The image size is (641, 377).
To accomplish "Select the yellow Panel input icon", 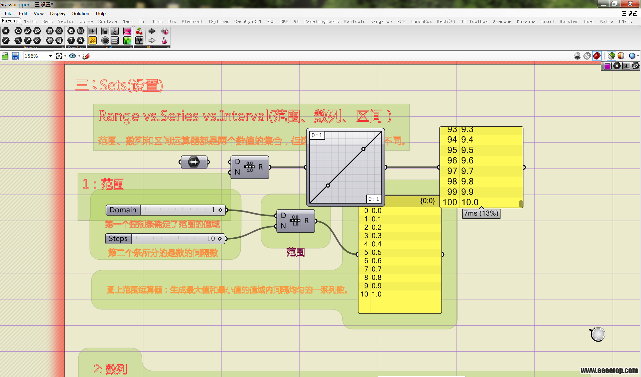I will pos(93,40).
